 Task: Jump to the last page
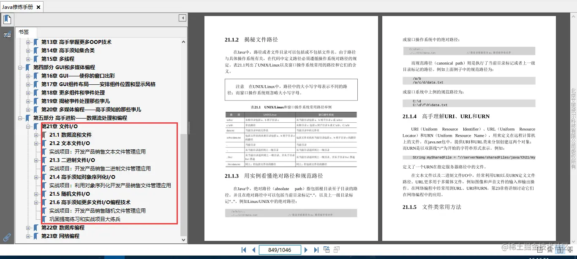(316, 250)
